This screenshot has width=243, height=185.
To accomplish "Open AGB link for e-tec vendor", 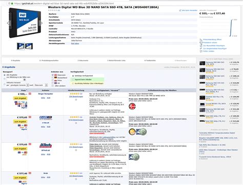I will [x=49, y=127].
